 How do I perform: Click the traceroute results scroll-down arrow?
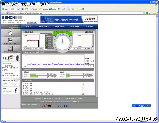coord(83,94)
